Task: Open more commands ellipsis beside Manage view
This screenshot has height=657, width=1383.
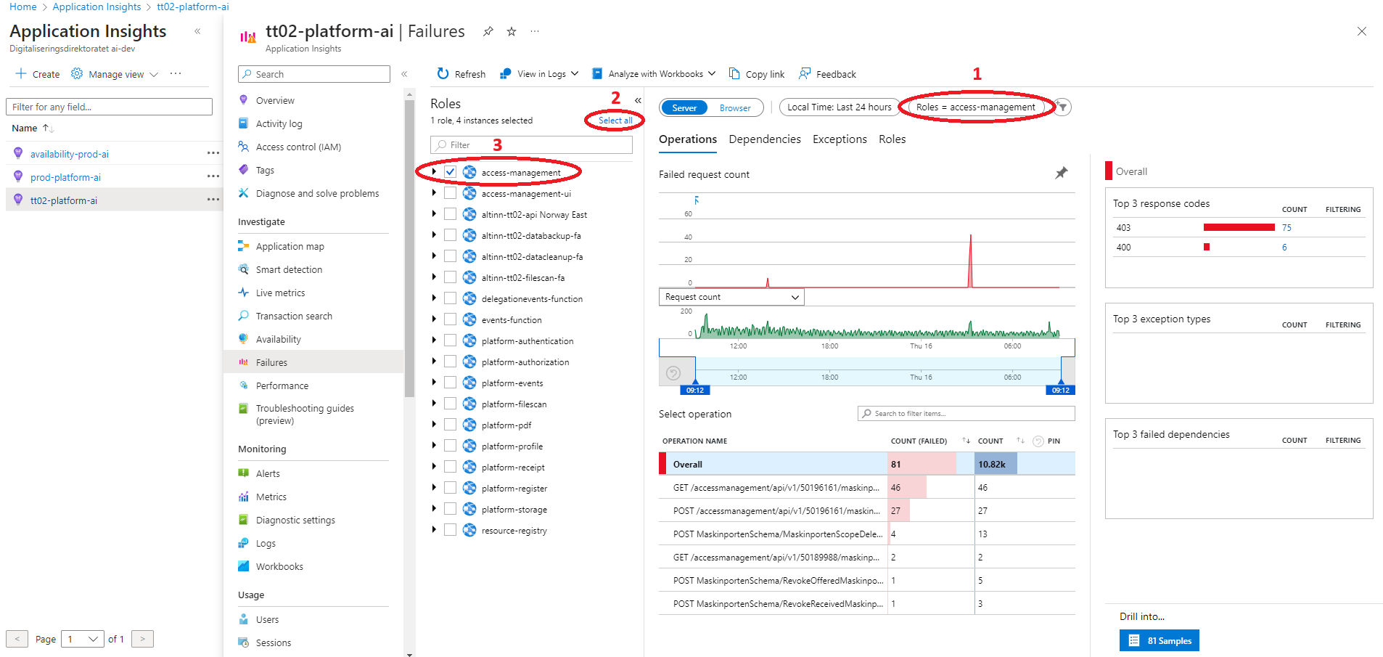Action: click(x=176, y=73)
